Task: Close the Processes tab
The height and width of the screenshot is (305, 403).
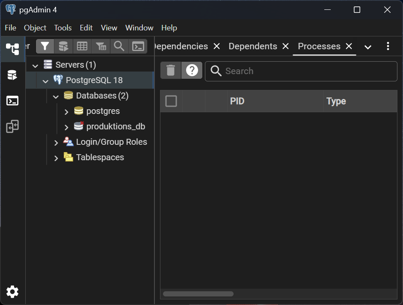Action: click(349, 46)
